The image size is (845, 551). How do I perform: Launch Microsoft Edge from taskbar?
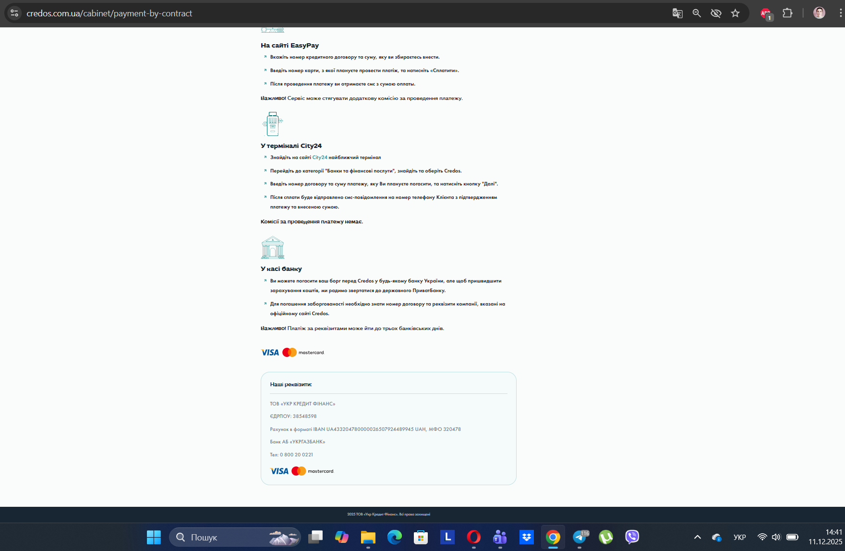point(395,537)
